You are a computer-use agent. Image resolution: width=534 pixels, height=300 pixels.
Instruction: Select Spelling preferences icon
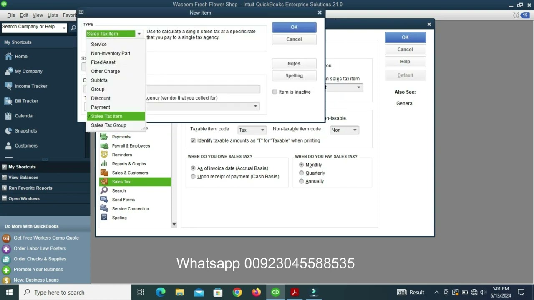coord(104,217)
